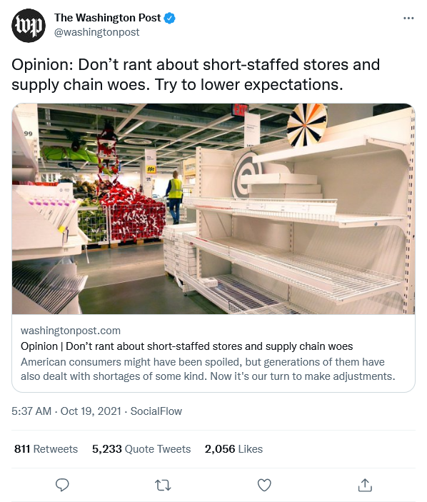Open the empty store shelves article image
Image resolution: width=427 pixels, height=502 pixels.
pos(213,209)
